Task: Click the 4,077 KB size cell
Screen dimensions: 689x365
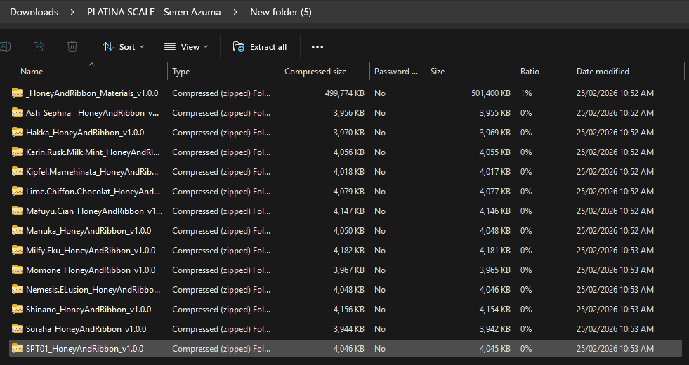Action: tap(495, 192)
